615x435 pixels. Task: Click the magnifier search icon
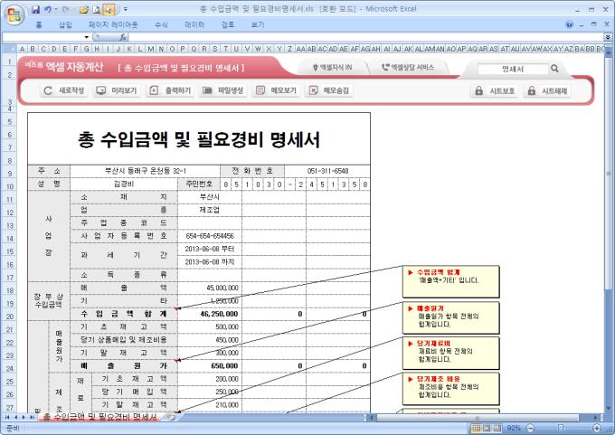click(x=554, y=68)
